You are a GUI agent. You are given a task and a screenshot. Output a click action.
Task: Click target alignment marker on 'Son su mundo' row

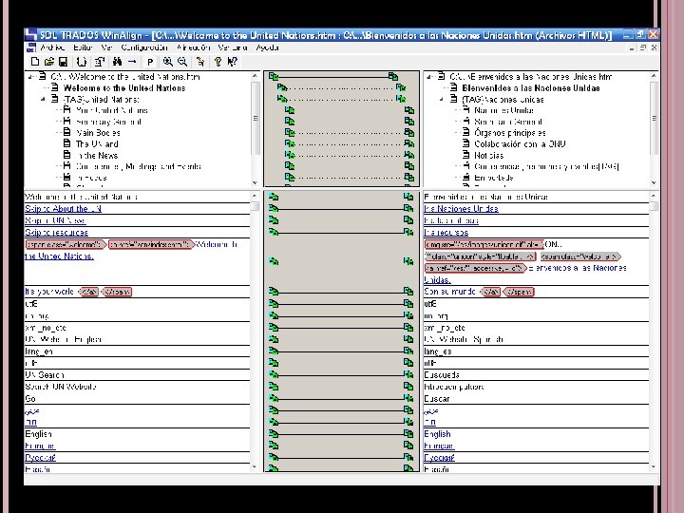click(408, 292)
